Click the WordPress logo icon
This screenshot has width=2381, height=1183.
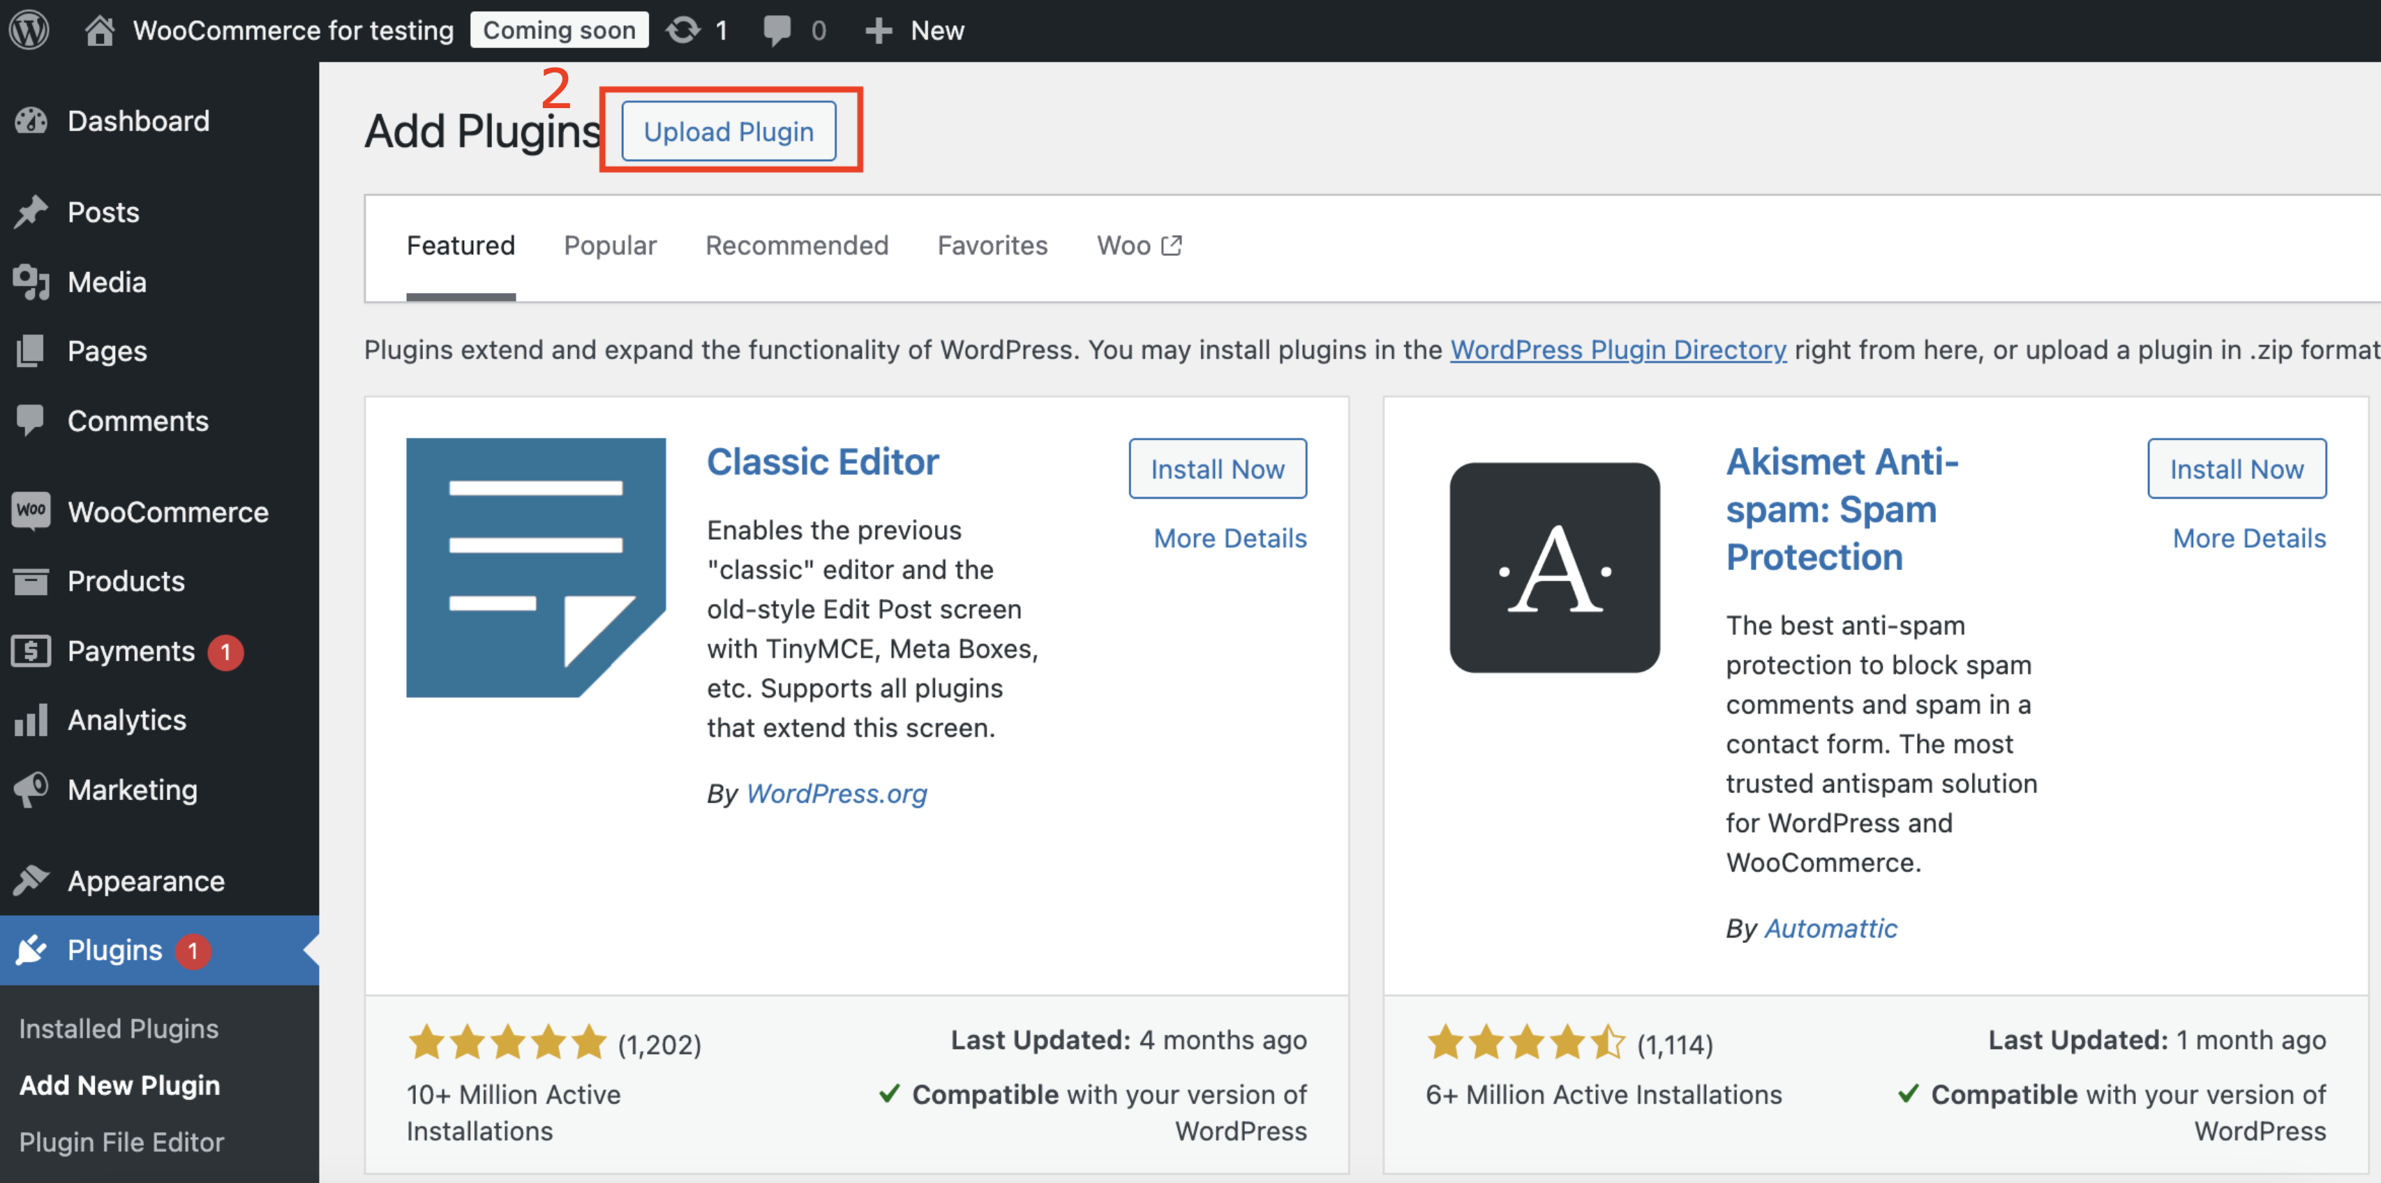click(29, 29)
